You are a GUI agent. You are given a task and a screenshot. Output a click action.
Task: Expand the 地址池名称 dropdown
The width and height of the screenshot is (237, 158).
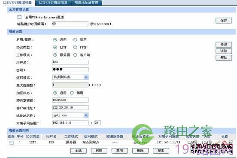[x=70, y=115]
